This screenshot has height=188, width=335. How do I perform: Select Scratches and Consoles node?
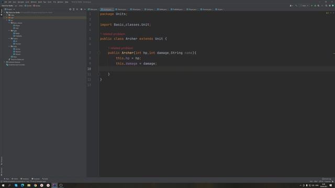(x=16, y=65)
